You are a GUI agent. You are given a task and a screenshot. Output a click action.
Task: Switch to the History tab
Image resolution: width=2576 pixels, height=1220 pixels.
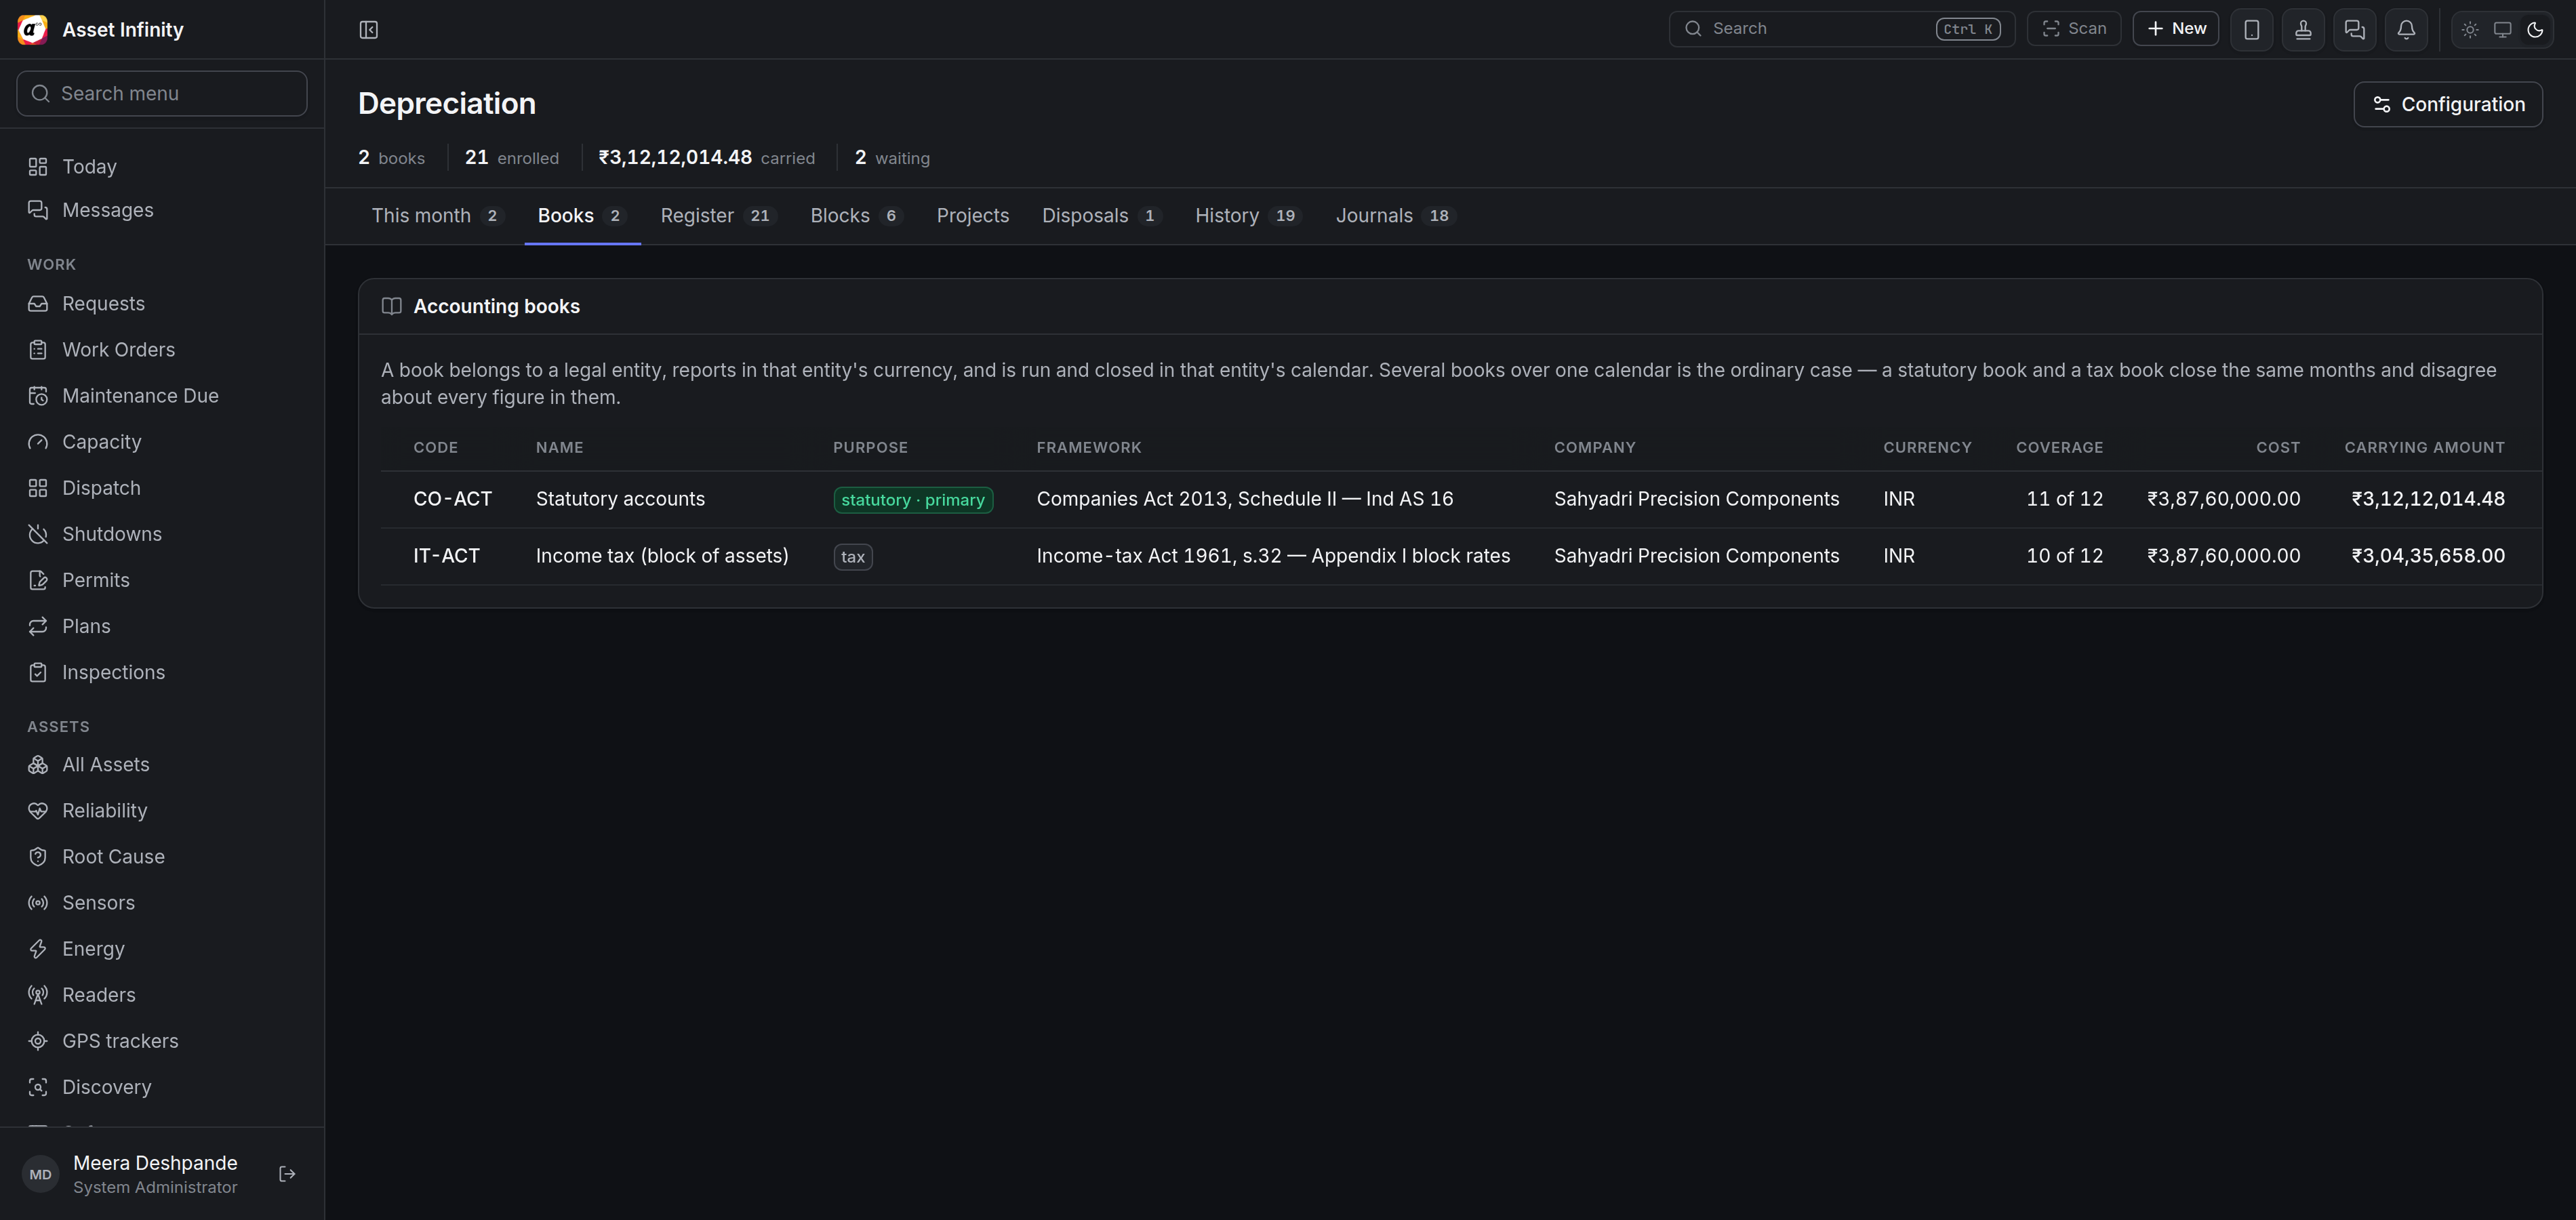pyautogui.click(x=1249, y=216)
